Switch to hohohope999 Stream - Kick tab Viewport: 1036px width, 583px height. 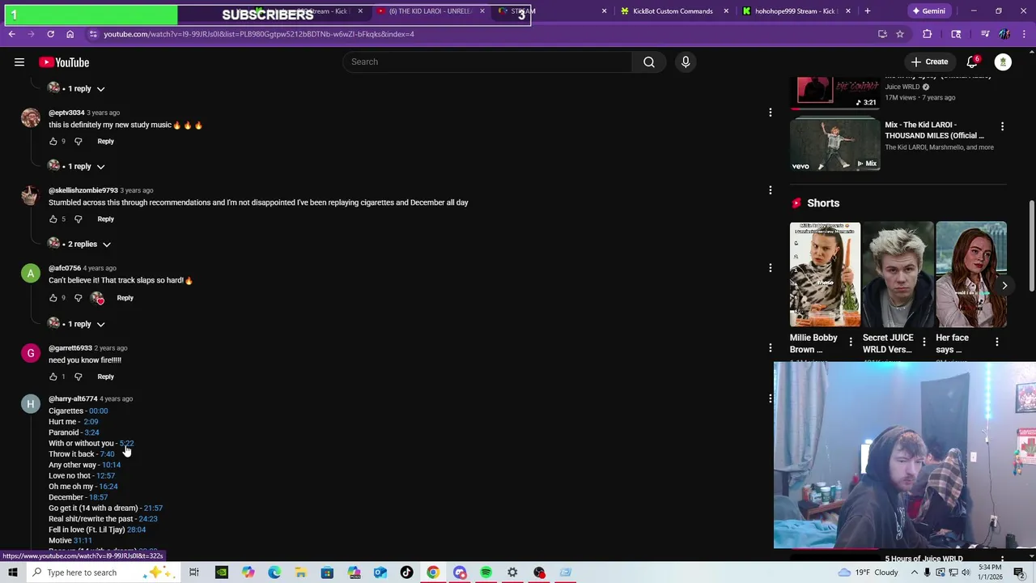point(794,11)
